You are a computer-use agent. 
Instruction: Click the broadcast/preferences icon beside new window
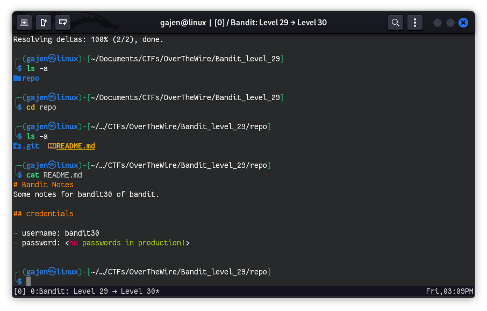63,23
